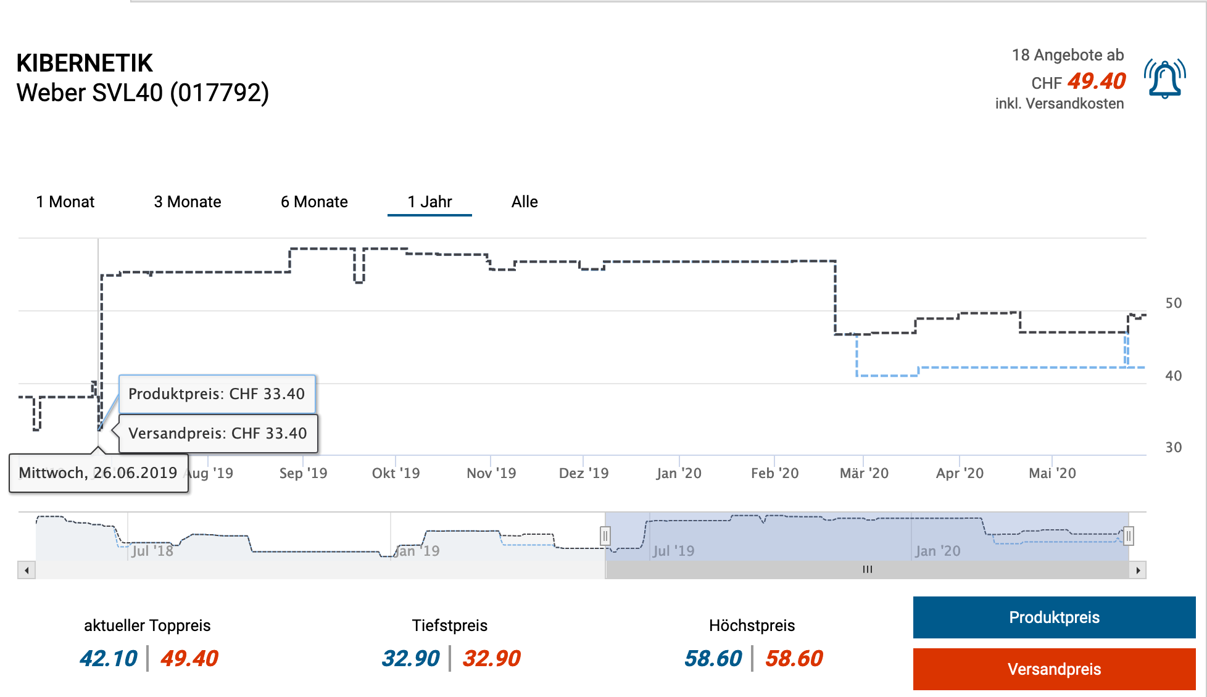Click the Weber SVL40 product title
The width and height of the screenshot is (1207, 697).
coord(143,93)
